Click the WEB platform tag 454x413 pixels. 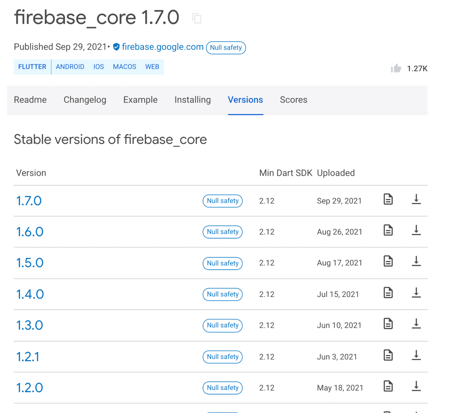pos(152,67)
